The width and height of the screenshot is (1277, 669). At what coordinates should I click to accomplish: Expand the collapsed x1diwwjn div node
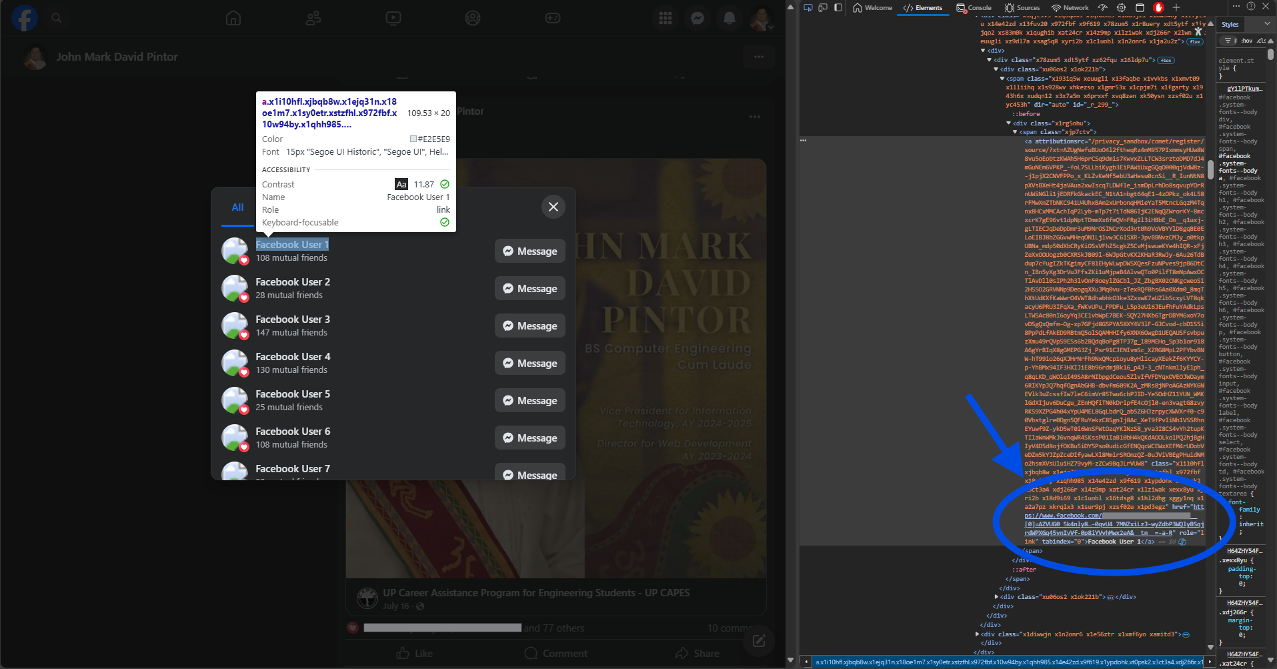click(978, 634)
